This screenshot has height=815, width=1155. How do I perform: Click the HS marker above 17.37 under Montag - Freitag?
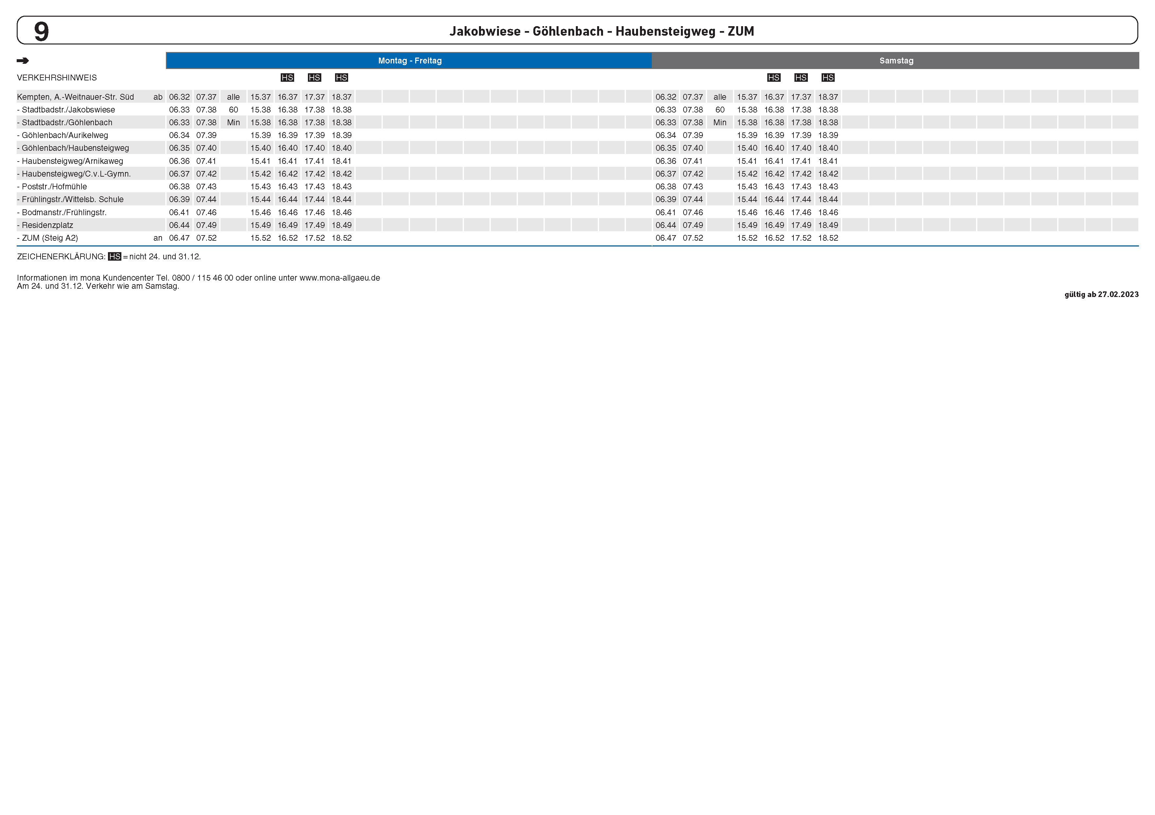pos(314,78)
